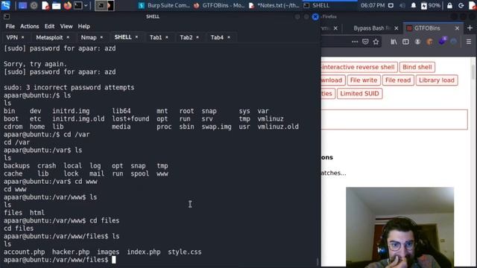Open terminal Edit menu
Screen dimensions: 477x268
[x=50, y=27]
